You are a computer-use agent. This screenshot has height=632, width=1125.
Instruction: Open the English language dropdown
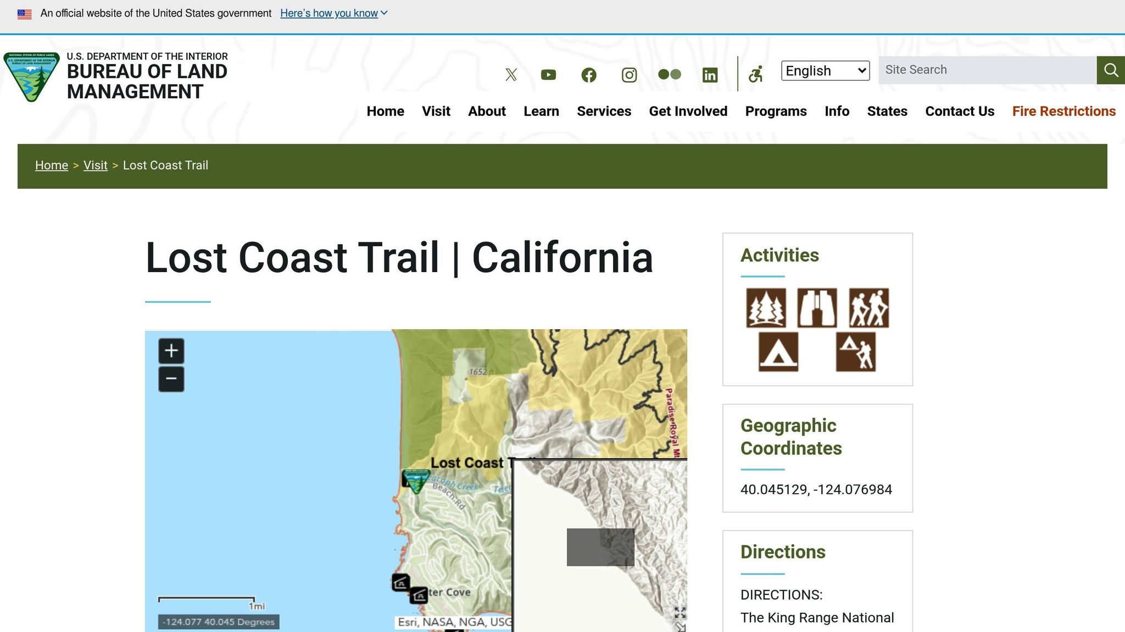[x=826, y=71]
